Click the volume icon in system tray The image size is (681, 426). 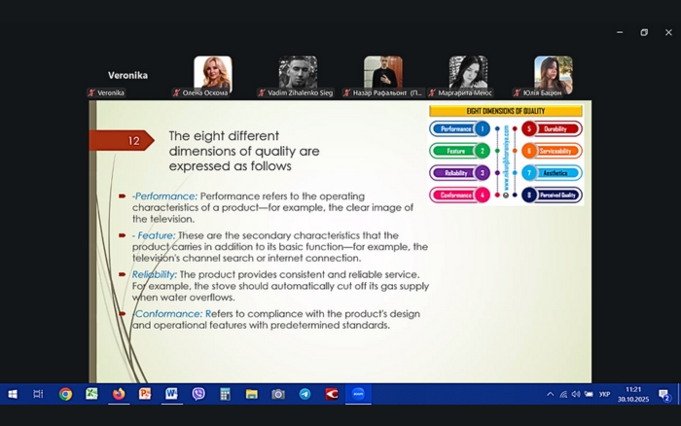[575, 394]
